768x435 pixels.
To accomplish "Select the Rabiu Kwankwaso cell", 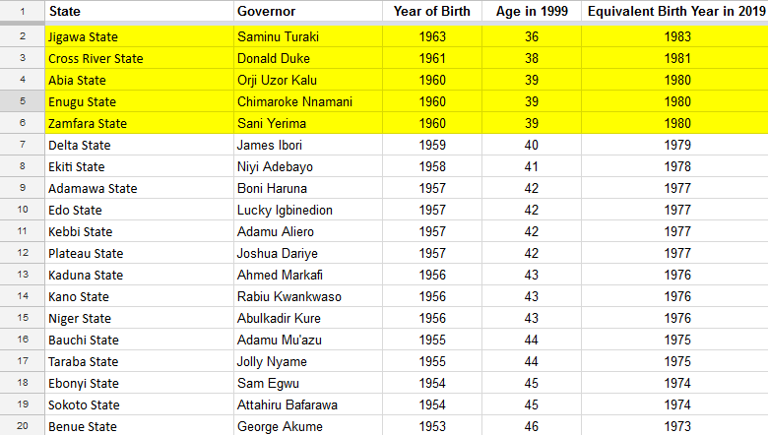I will tap(308, 296).
